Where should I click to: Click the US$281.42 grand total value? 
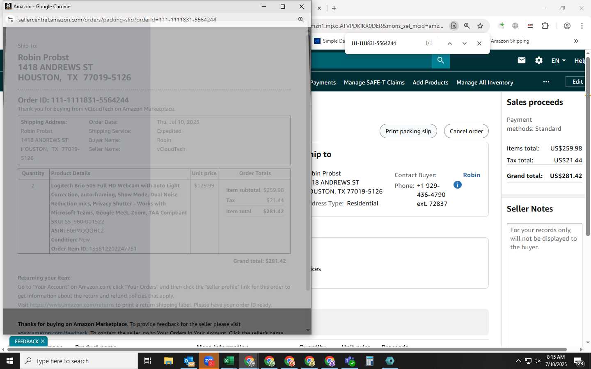[566, 176]
